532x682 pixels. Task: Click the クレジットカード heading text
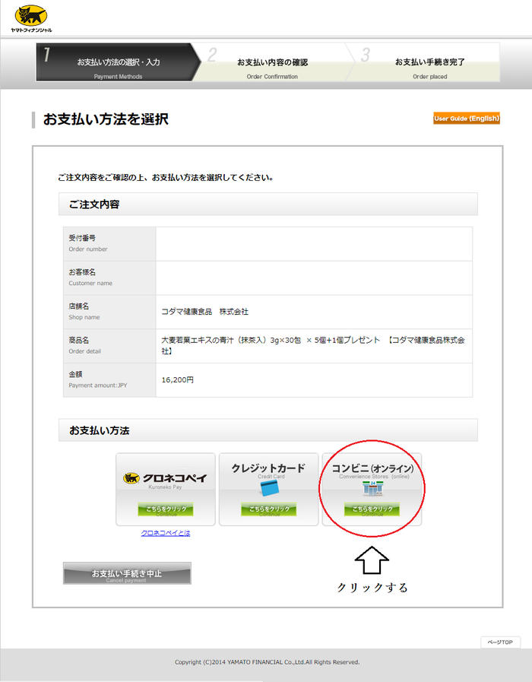coord(268,468)
